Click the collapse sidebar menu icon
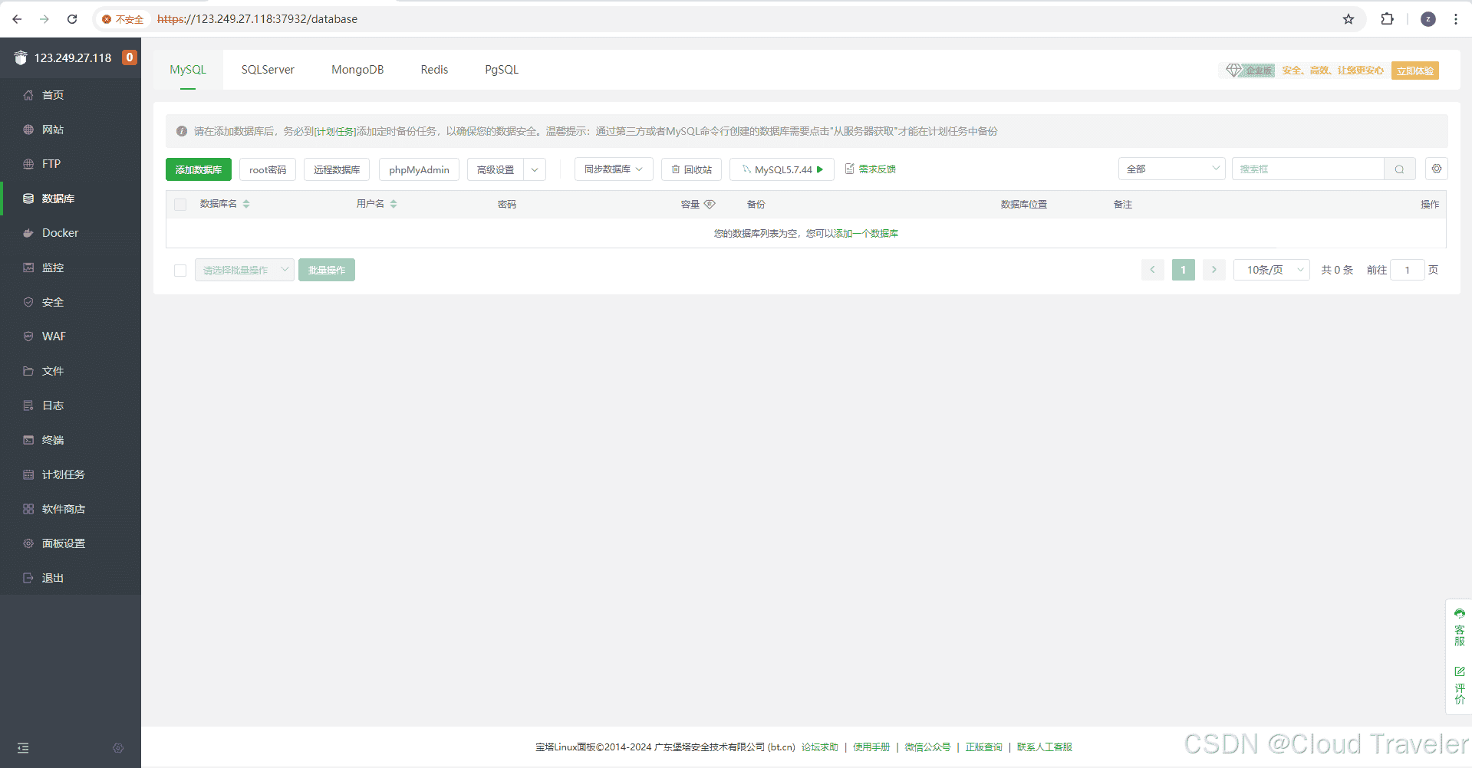Viewport: 1472px width, 768px height. point(23,748)
